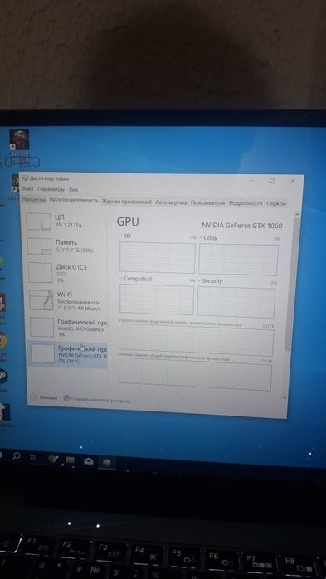Open the Вид menu

(74, 189)
